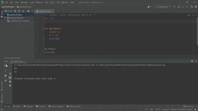Clear console output with trash icon
The image size is (198, 111).
pyautogui.click(x=10, y=86)
